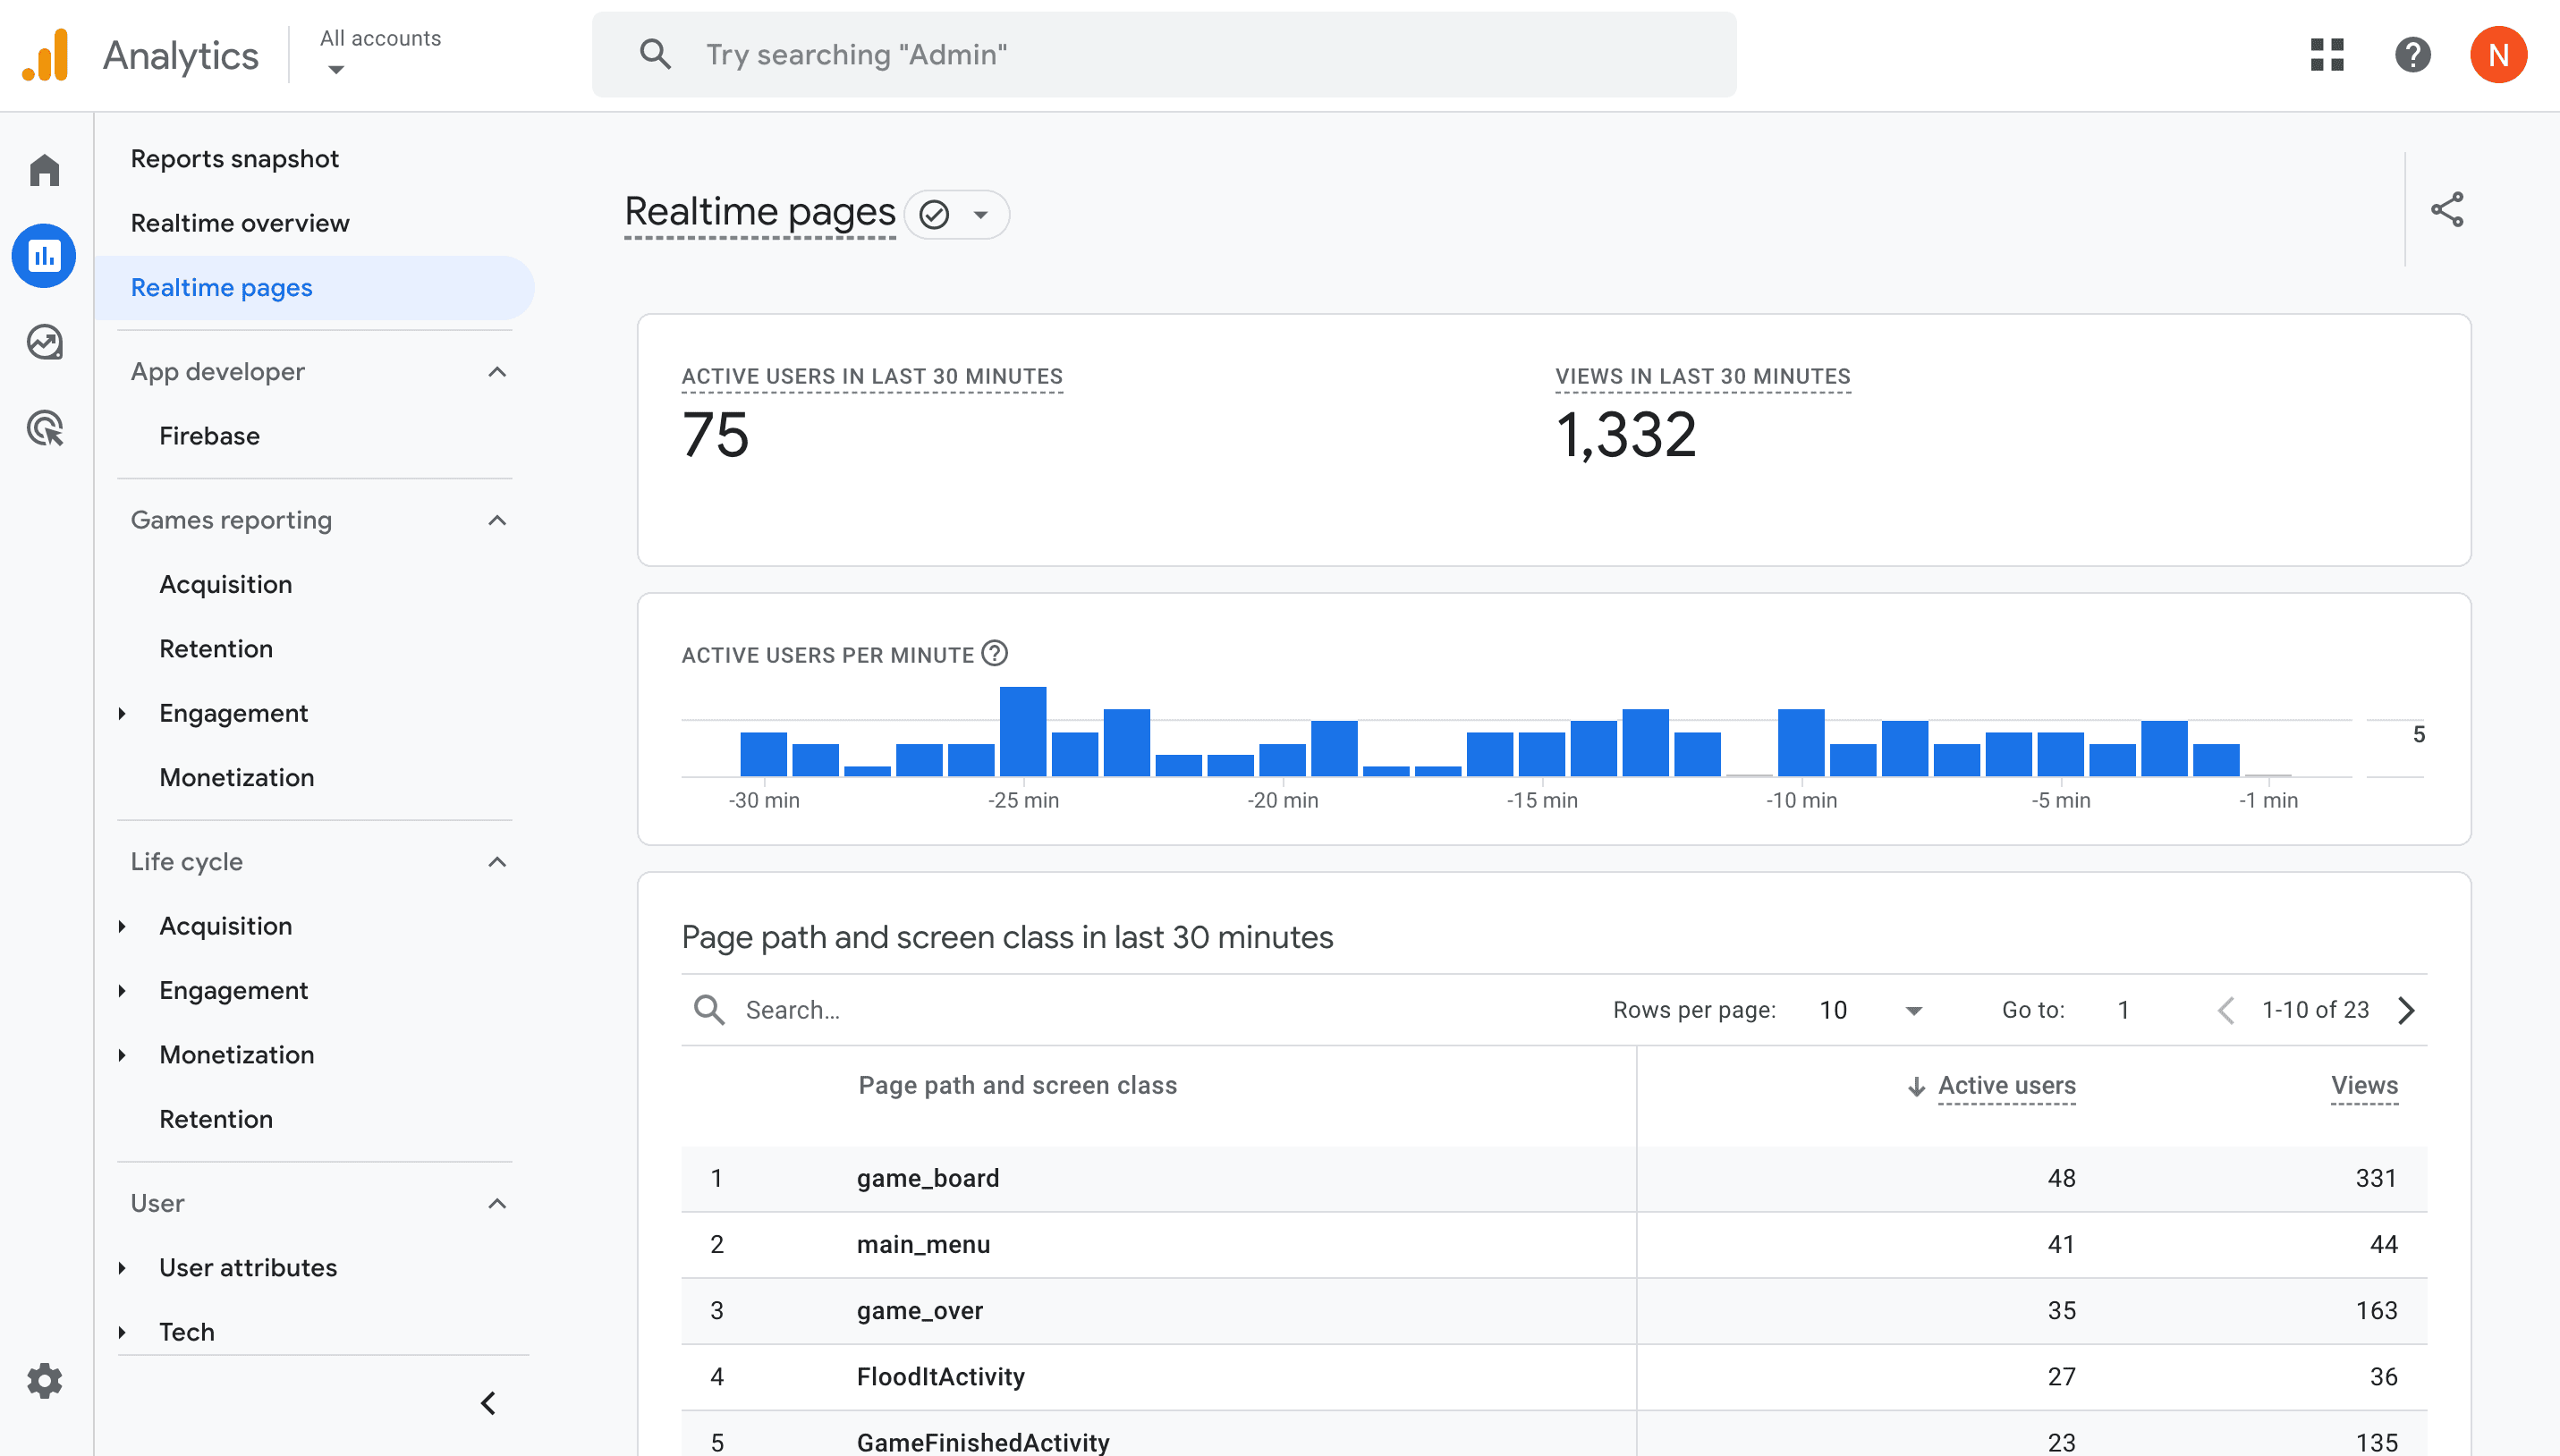Open the Home panel from the left rail

(x=44, y=170)
